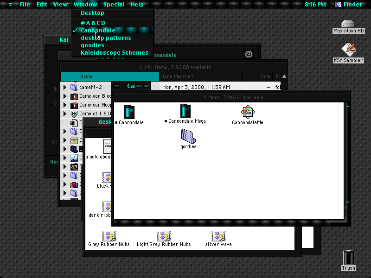Sort the list by the Size column
Viewport: 371px width, 278px height.
257,76
